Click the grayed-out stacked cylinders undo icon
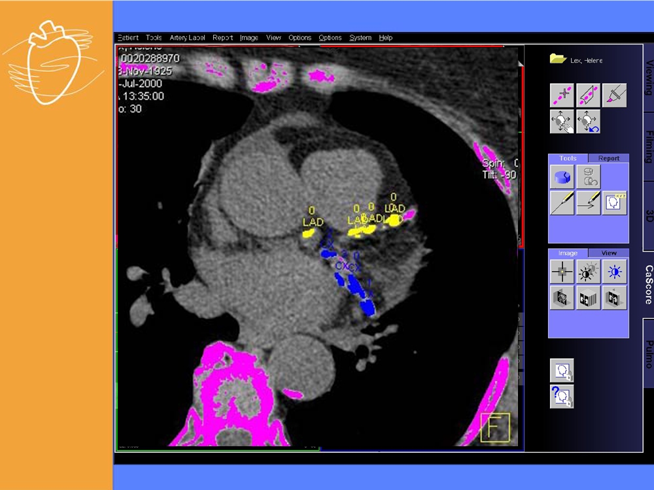This screenshot has width=654, height=490. tap(588, 176)
